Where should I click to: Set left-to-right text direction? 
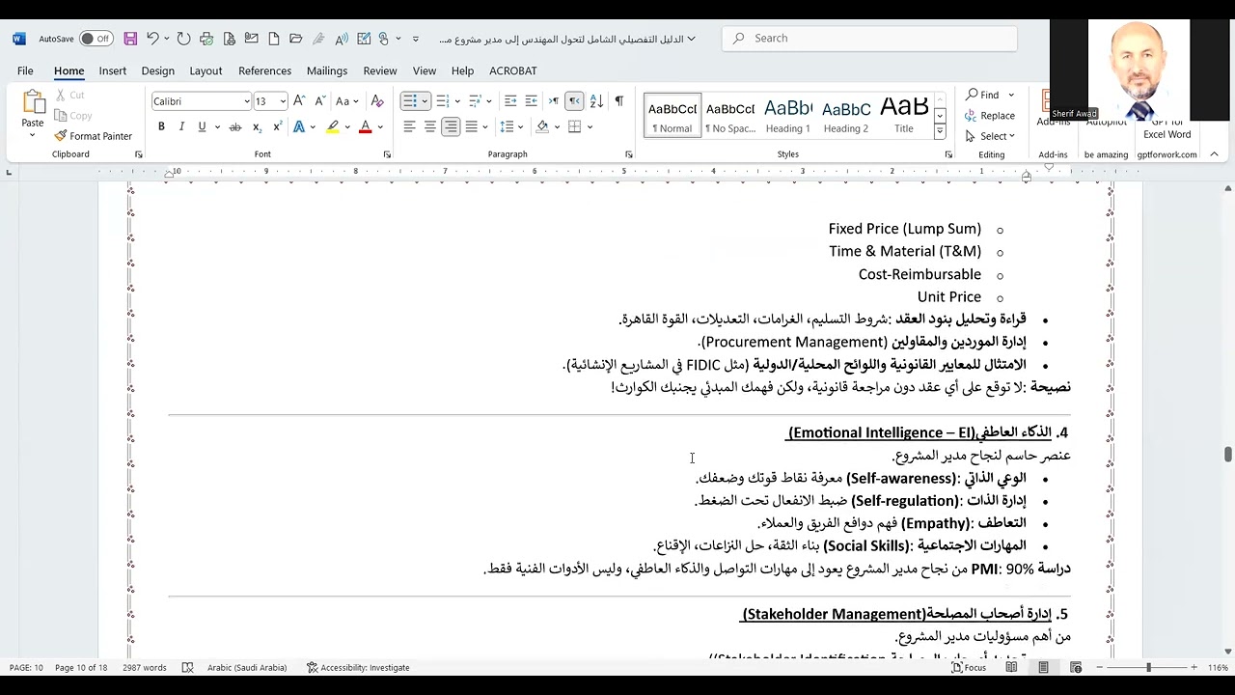pos(554,101)
